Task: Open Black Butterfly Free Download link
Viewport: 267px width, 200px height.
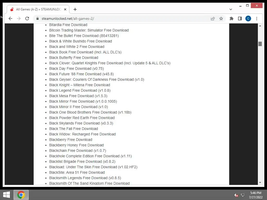Action: pos(74,58)
